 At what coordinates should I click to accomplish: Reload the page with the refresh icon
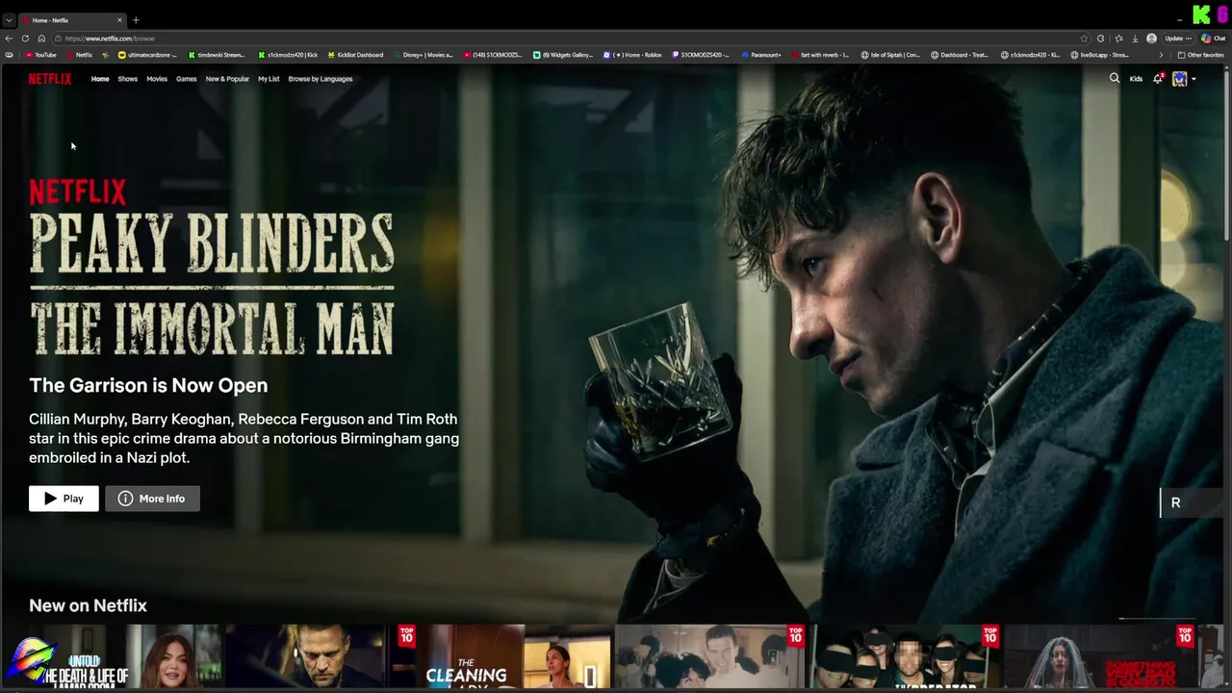coord(25,38)
